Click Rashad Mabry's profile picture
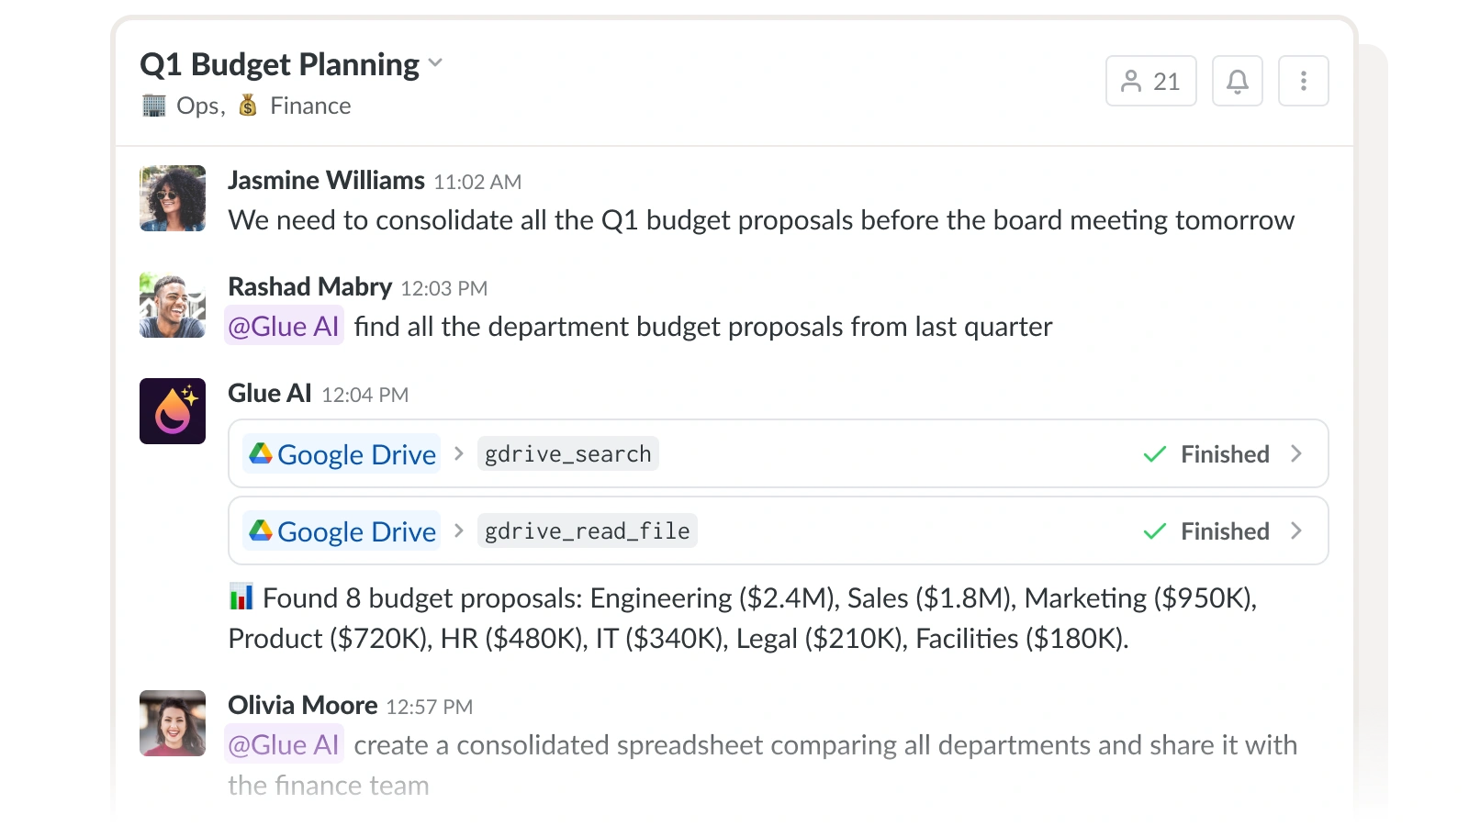Viewport: 1469px width, 826px height. click(x=173, y=306)
